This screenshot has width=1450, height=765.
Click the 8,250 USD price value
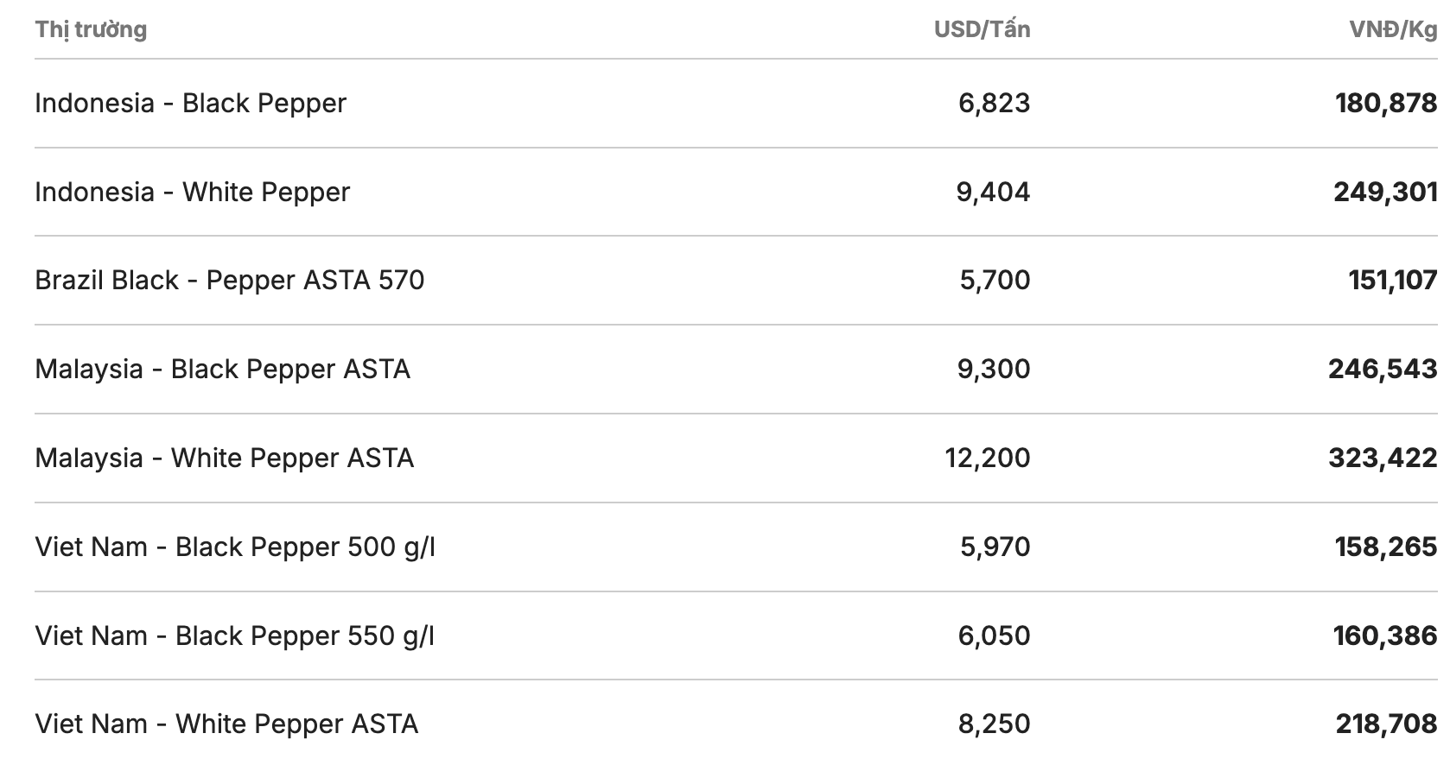pyautogui.click(x=994, y=724)
